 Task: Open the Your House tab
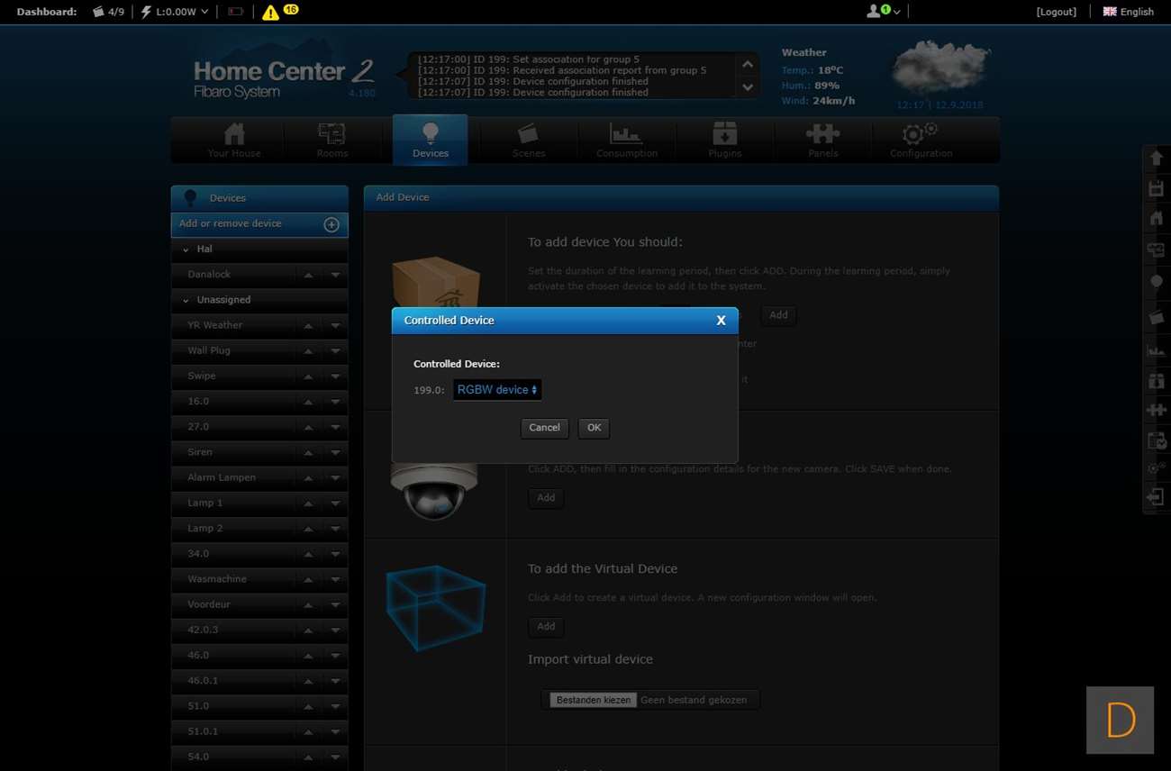pyautogui.click(x=234, y=141)
